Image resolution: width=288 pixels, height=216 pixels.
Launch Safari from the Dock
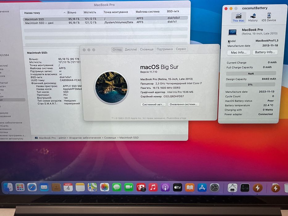[32, 187]
